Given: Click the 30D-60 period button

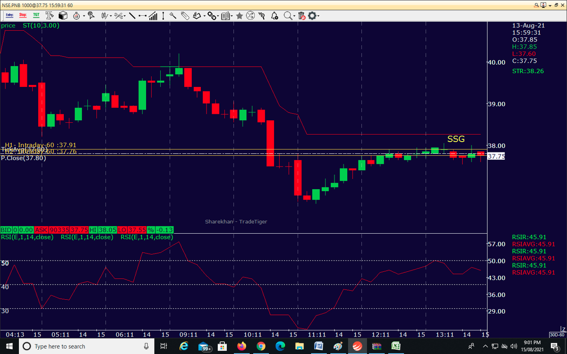Looking at the screenshot, I should point(557,334).
